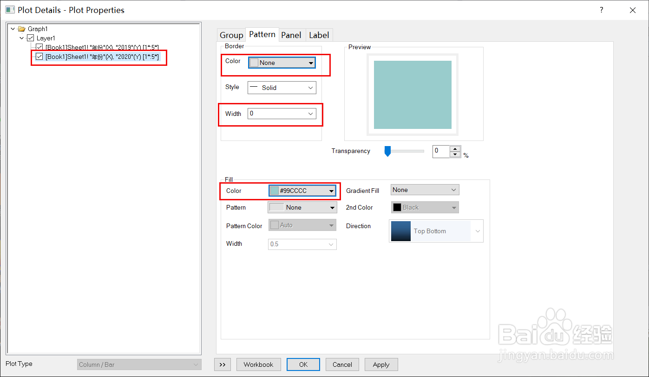Click the Transparency slider handle
The image size is (649, 377).
coord(387,151)
